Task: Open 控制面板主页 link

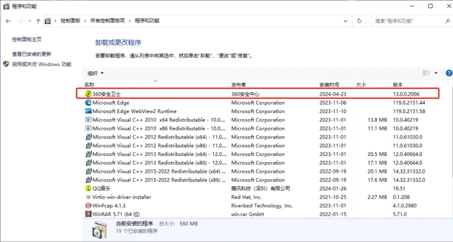Action: click(27, 39)
